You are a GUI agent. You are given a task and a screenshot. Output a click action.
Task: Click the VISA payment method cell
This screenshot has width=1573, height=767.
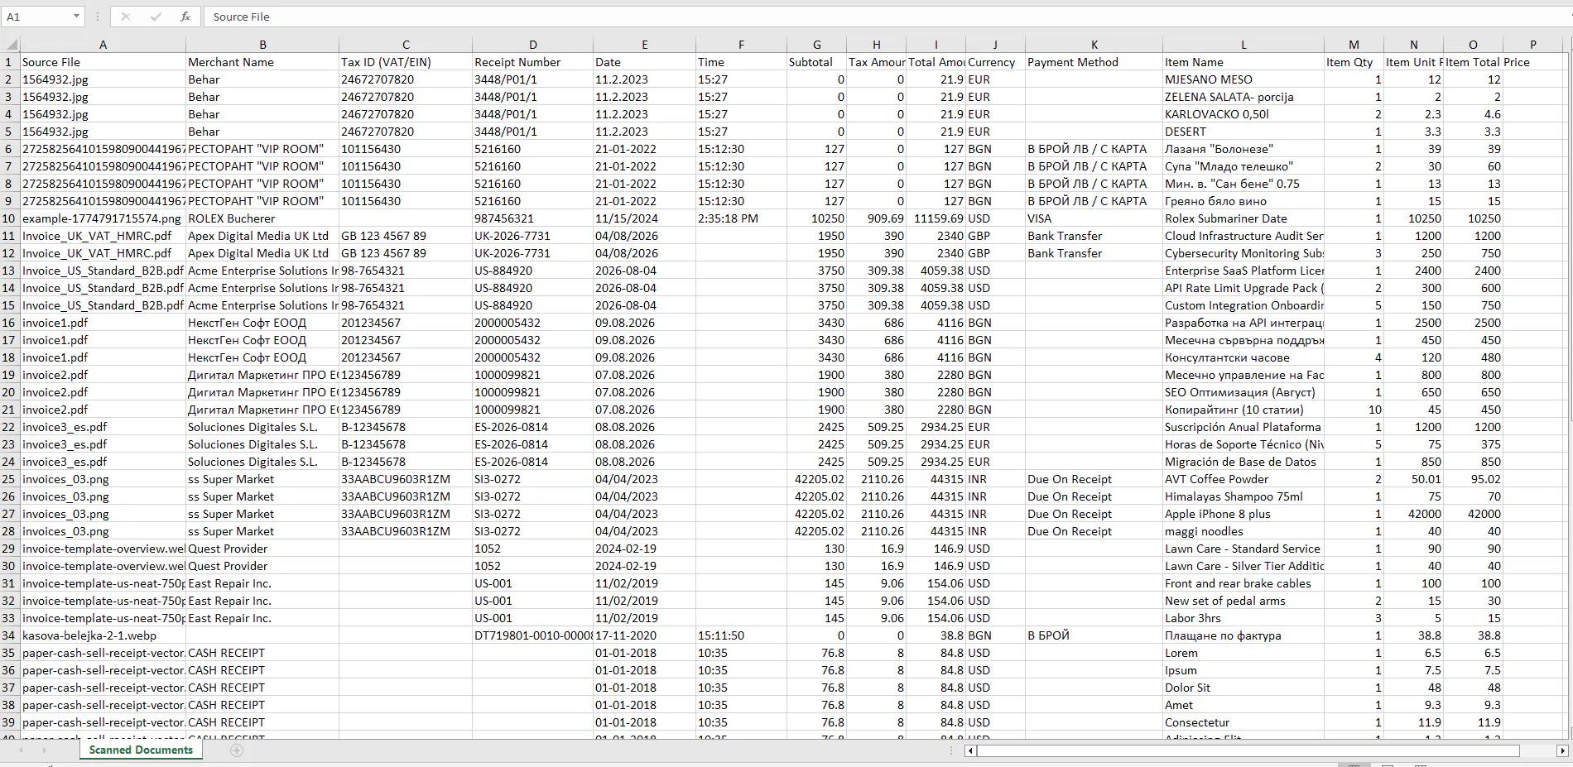(1094, 218)
